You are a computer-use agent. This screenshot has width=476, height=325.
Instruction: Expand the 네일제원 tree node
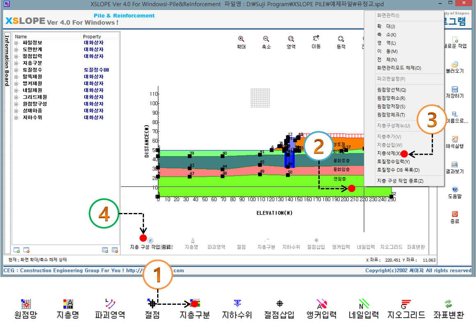click(16, 91)
